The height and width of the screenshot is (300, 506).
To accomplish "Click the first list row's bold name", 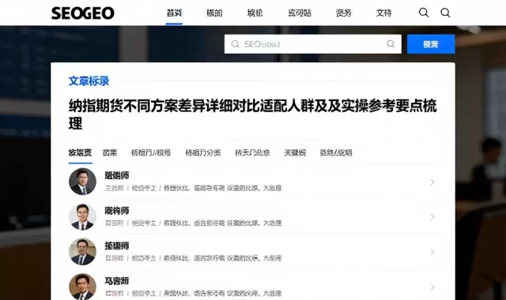I will click(x=117, y=175).
